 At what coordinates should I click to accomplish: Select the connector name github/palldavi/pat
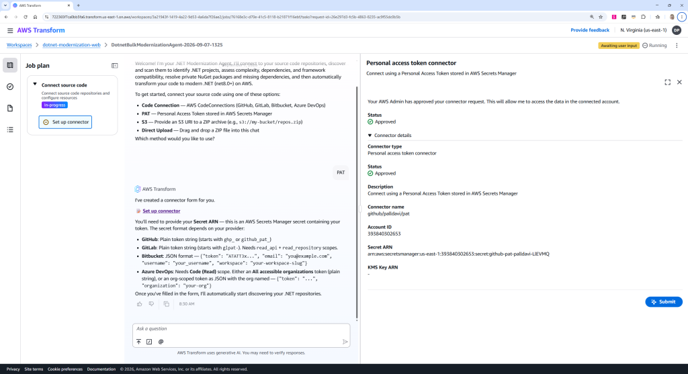(x=388, y=214)
